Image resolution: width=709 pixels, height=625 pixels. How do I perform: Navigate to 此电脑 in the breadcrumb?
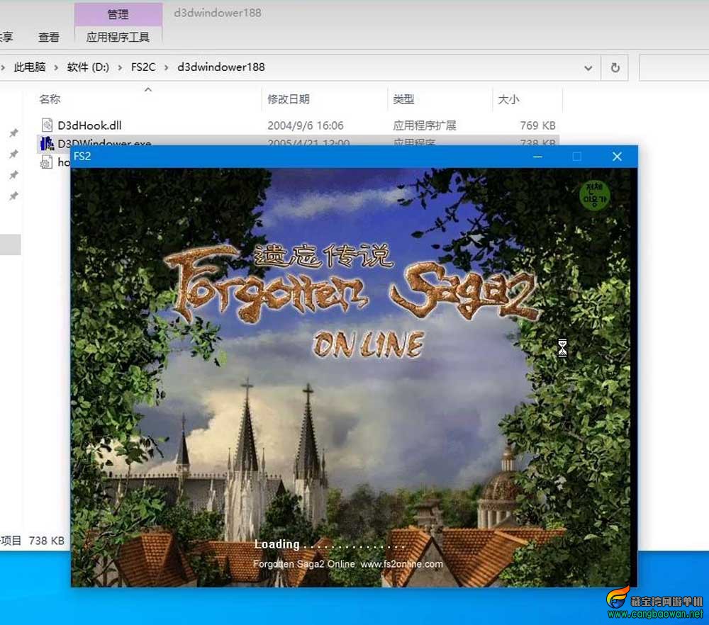pos(30,67)
